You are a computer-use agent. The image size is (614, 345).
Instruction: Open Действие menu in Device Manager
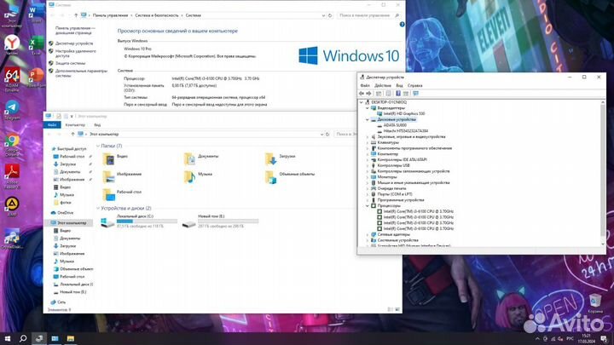click(383, 85)
